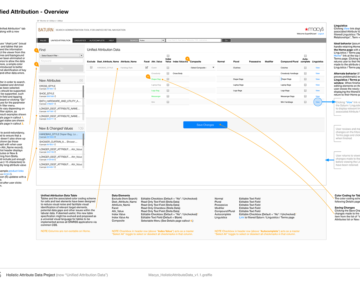This screenshot has height=281, width=360.
Task: Switch to the Rules tab
Action: (43, 40)
